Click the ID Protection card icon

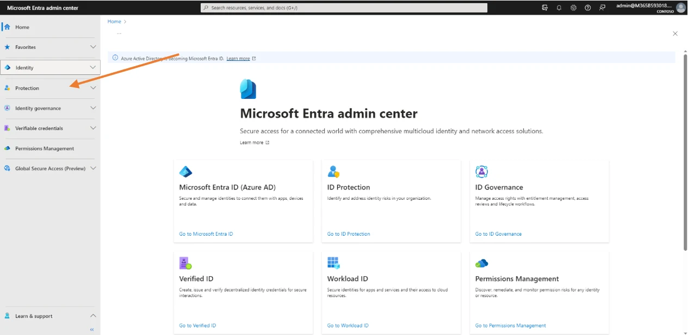(333, 172)
